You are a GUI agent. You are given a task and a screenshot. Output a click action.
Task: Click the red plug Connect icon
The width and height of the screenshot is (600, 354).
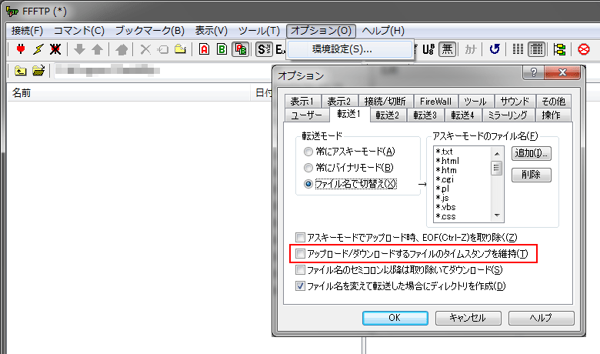click(x=21, y=49)
